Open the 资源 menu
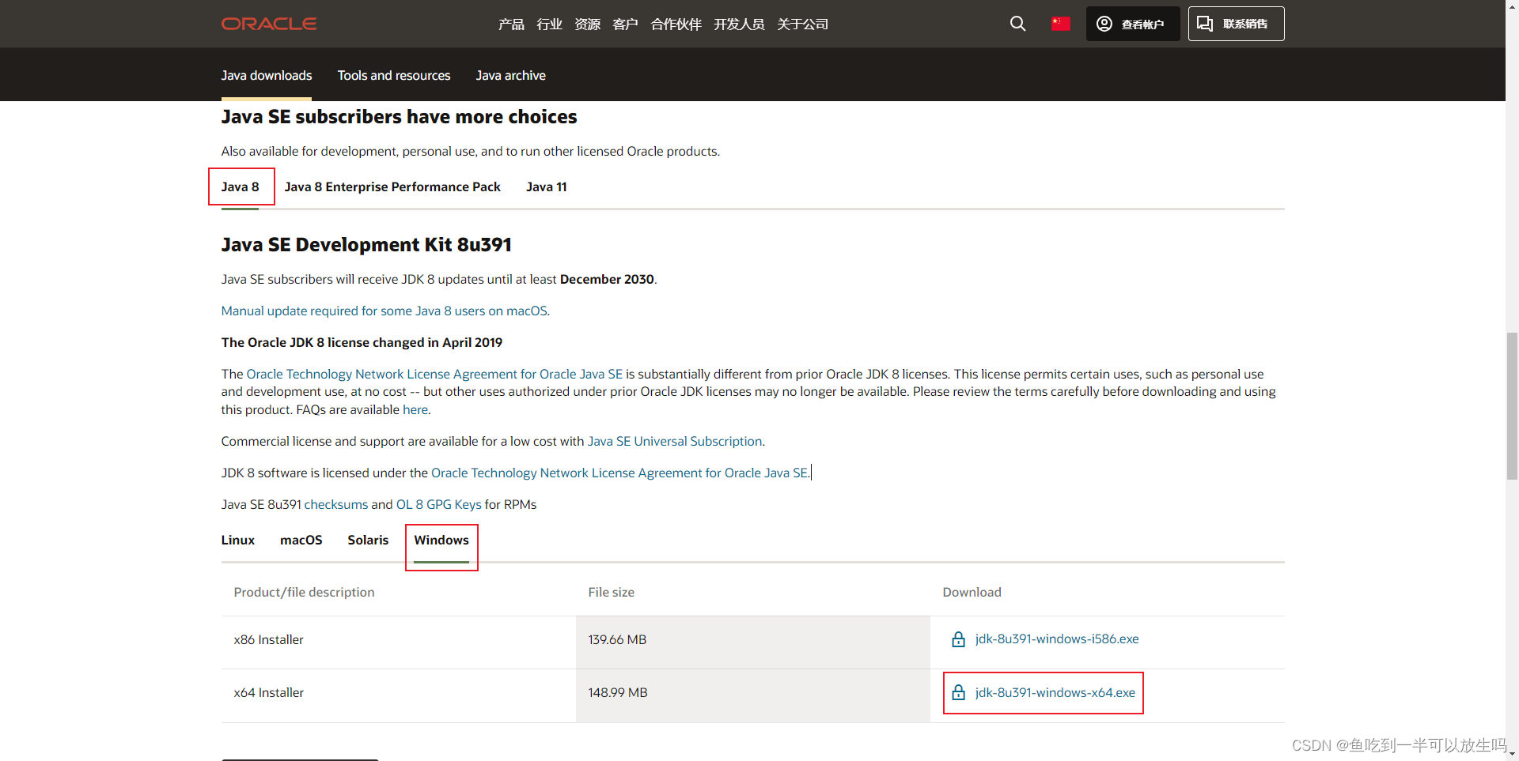The height and width of the screenshot is (761, 1519). pos(587,24)
